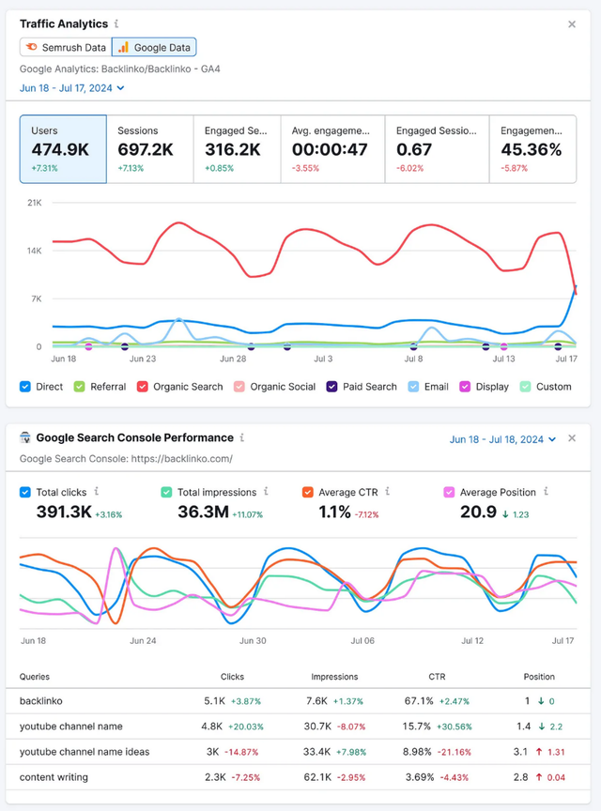Select the Sessions metric card
The image size is (601, 811).
tap(149, 148)
